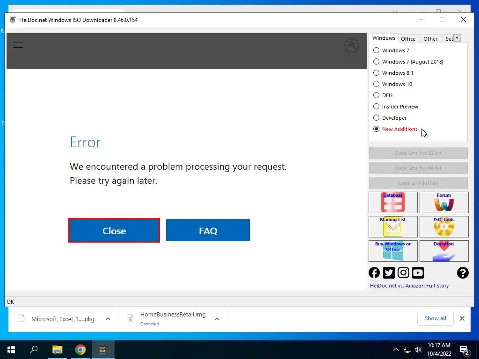The height and width of the screenshot is (359, 479).
Task: Visit the HeiDoc Twitter icon
Action: coord(389,273)
